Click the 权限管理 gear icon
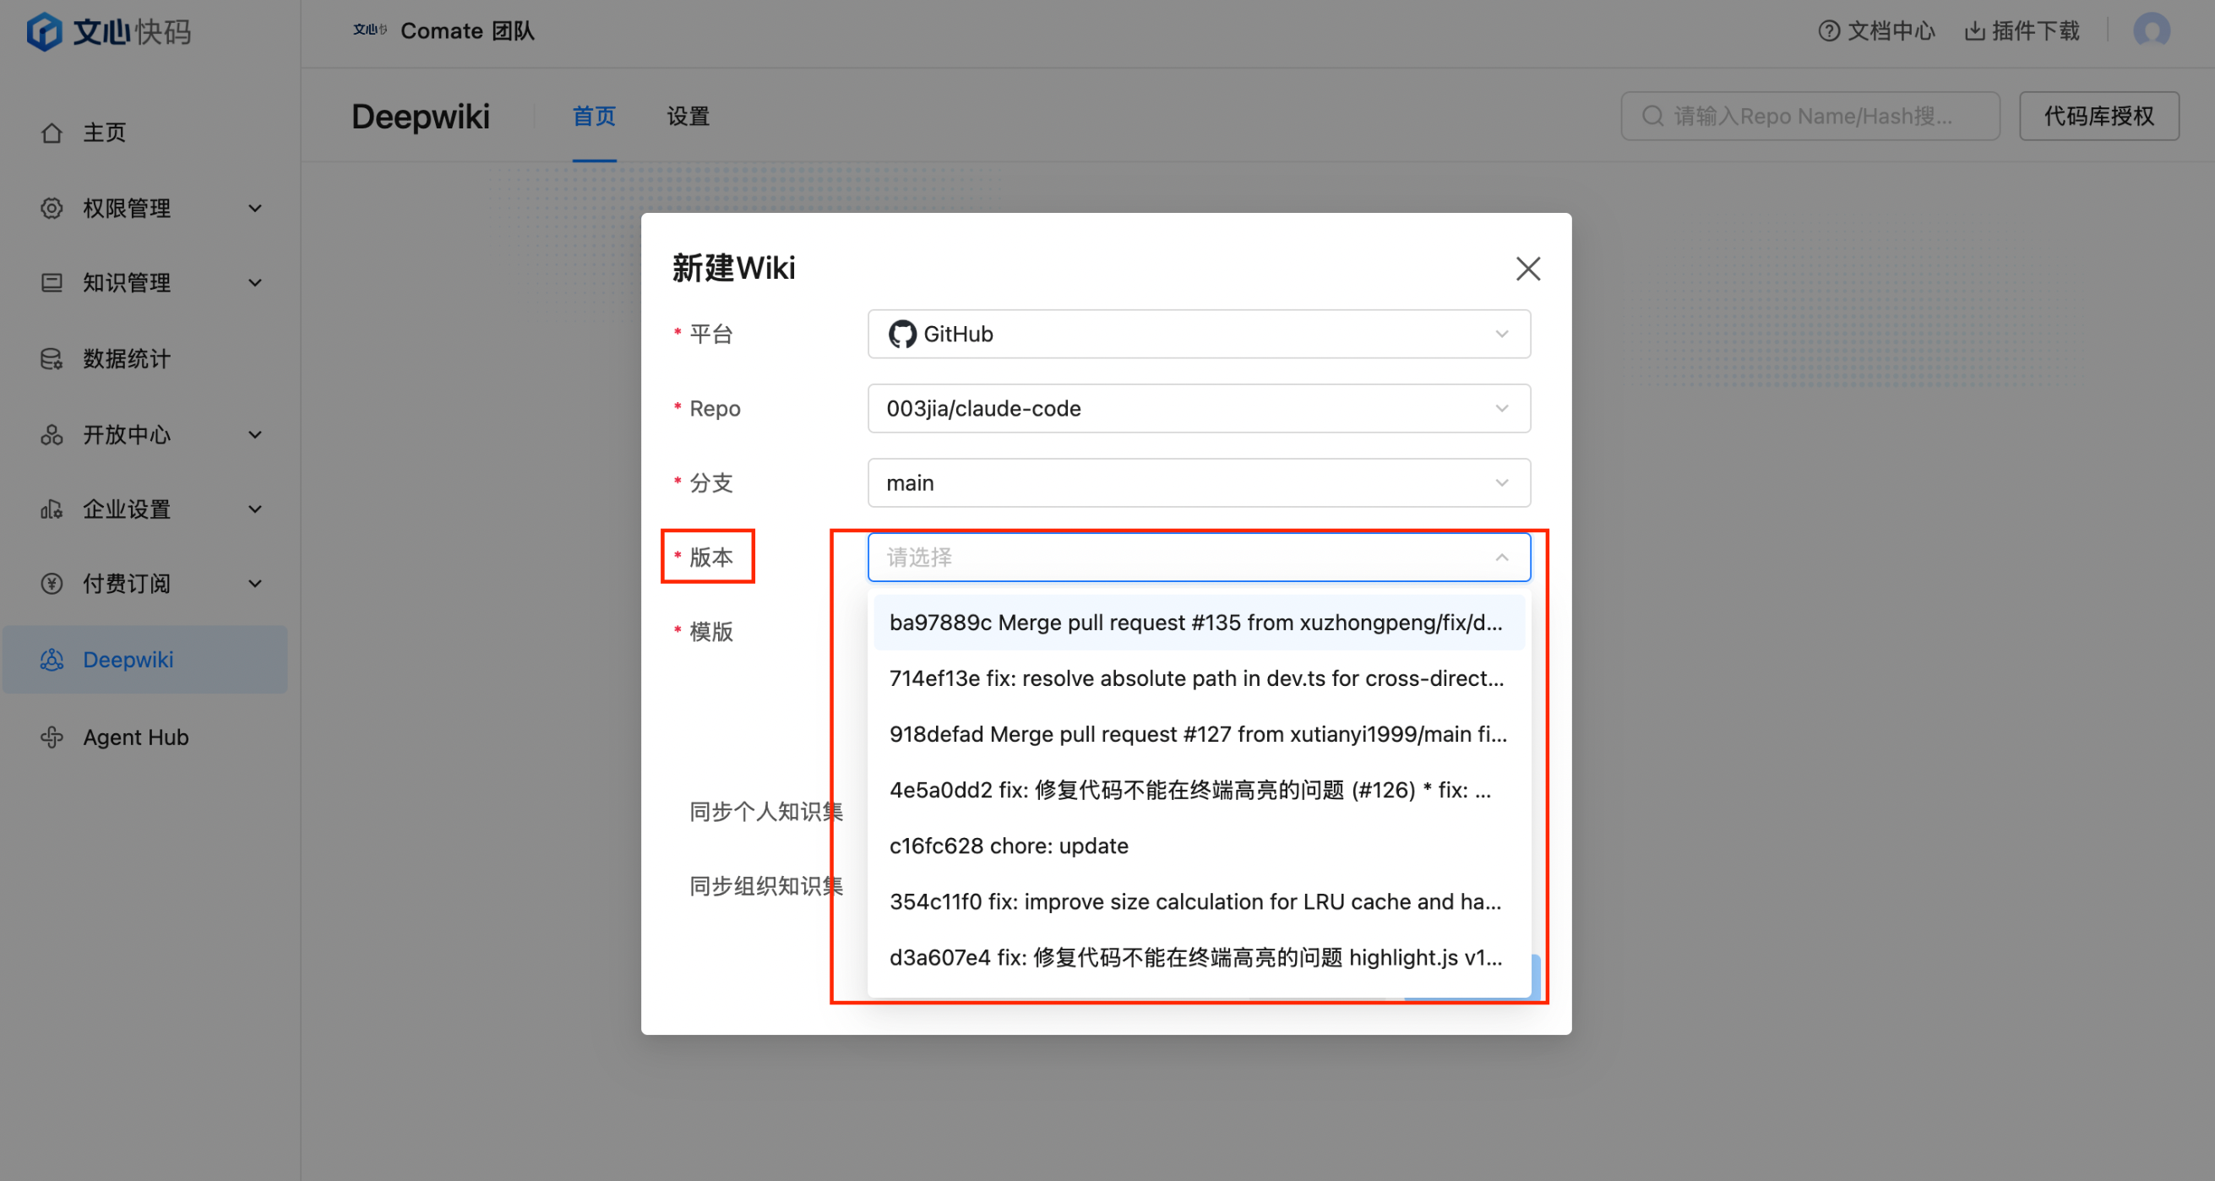 pyautogui.click(x=52, y=208)
